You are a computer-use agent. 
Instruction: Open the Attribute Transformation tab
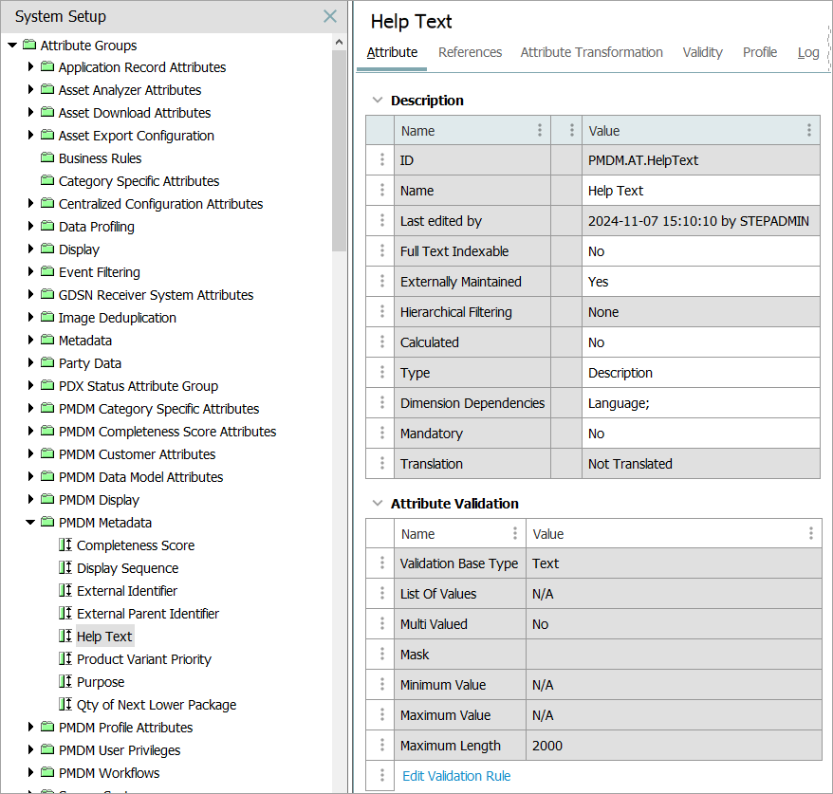[x=591, y=52]
